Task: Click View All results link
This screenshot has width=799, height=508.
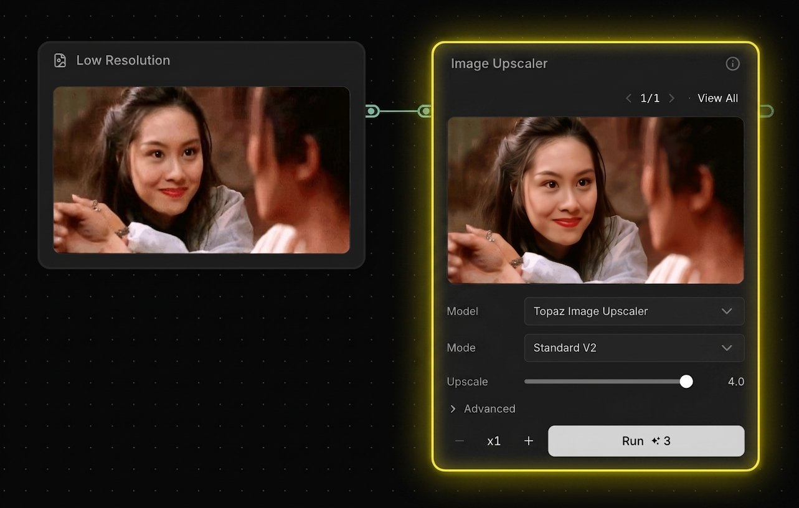Action: coord(717,98)
